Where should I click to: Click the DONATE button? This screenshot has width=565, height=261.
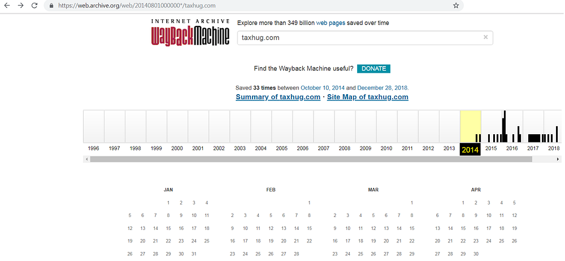click(x=373, y=69)
